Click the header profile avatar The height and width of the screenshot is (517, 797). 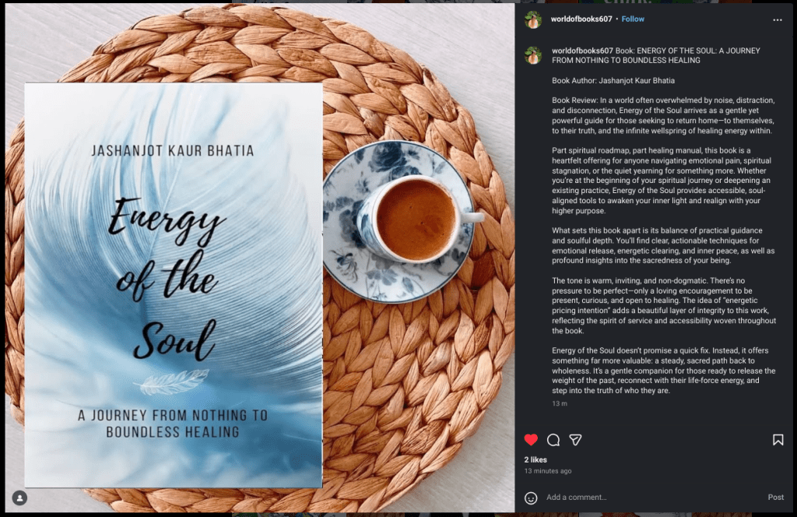pos(533,19)
